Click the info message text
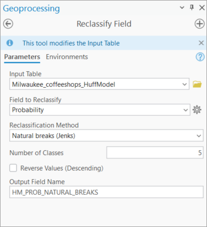 pos(71,43)
